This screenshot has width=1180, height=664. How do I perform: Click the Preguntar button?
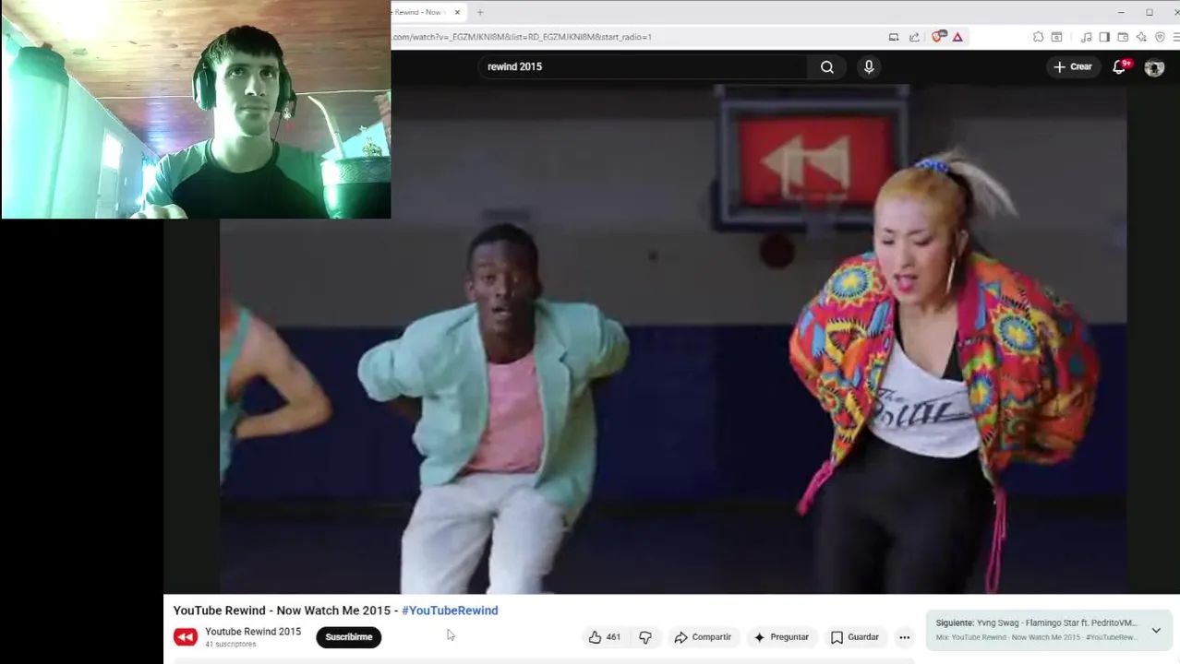(781, 637)
